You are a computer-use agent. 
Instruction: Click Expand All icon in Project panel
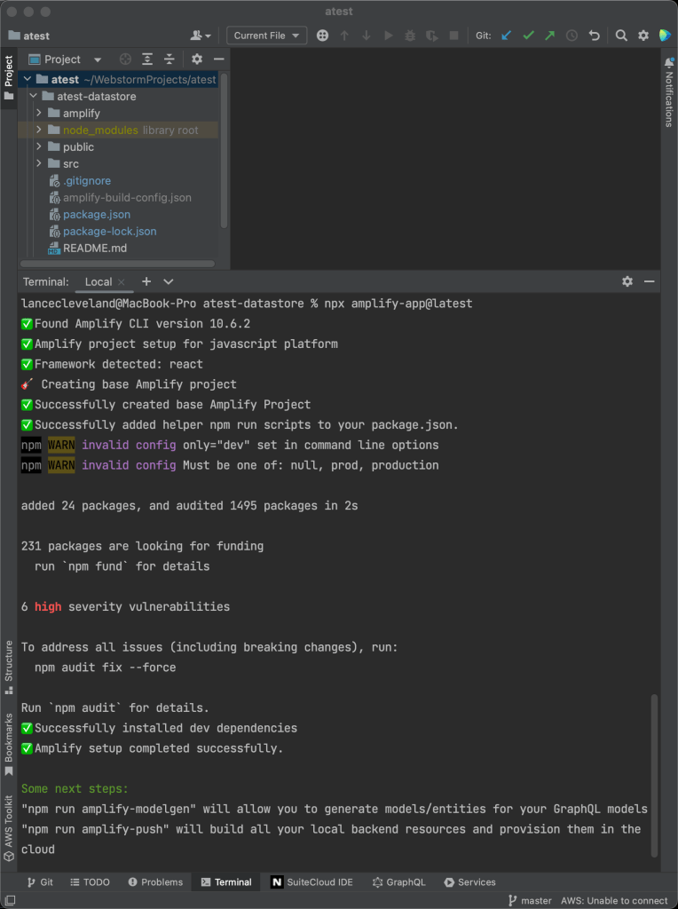pos(147,59)
